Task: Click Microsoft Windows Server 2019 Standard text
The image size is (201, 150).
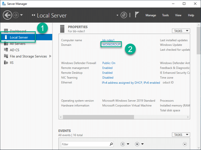Action: click(129, 101)
